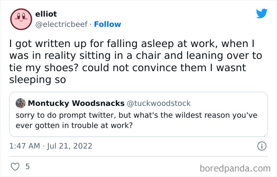The width and height of the screenshot is (277, 177).
Task: Click the like count number 5
Action: click(27, 166)
